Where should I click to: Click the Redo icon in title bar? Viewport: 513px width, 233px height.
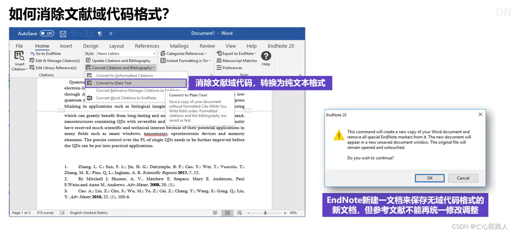89,34
